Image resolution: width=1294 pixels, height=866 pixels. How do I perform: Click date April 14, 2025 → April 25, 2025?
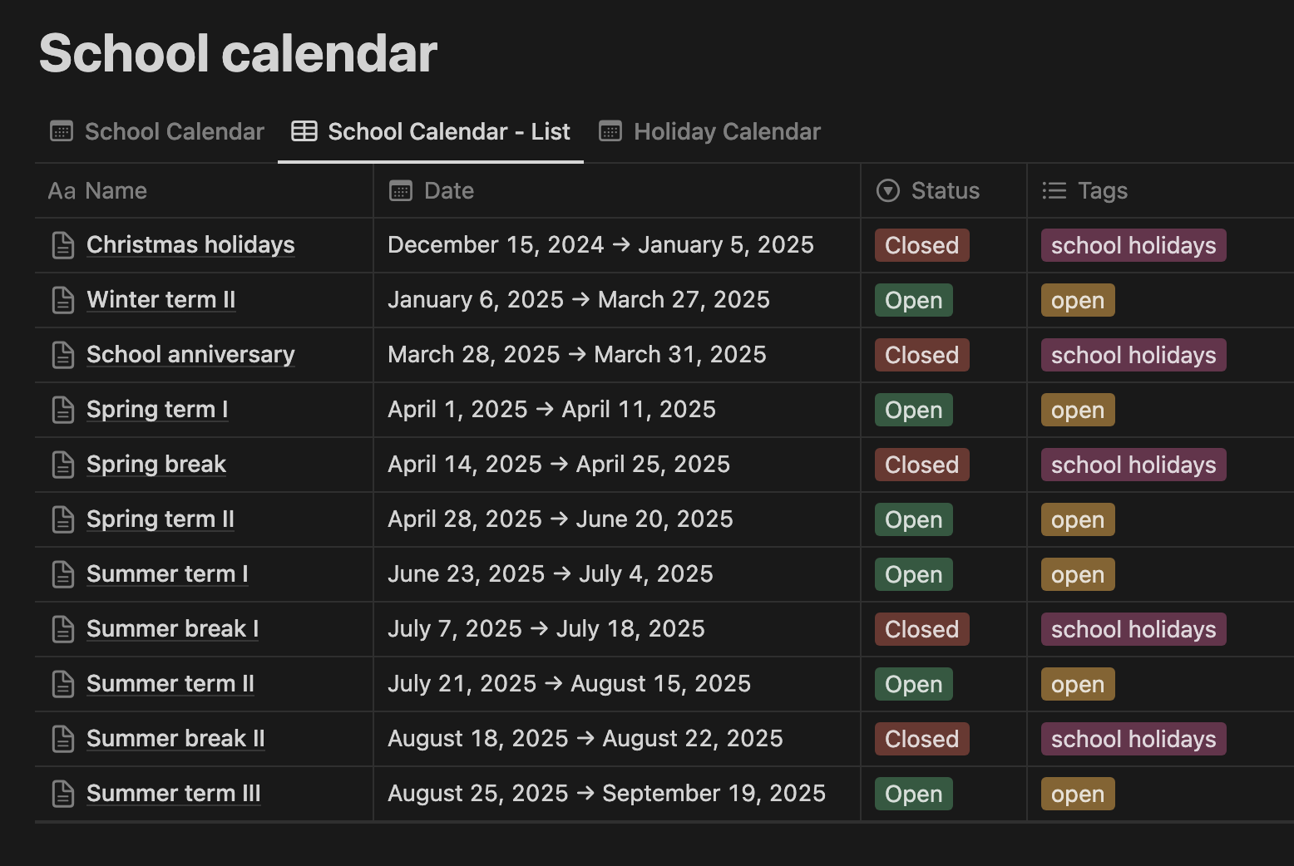click(x=559, y=465)
